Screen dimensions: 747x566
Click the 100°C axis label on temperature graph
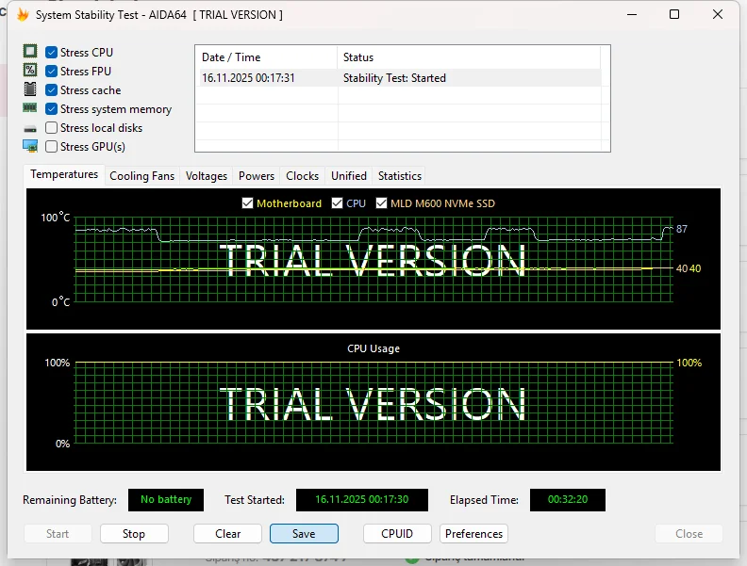tap(56, 218)
